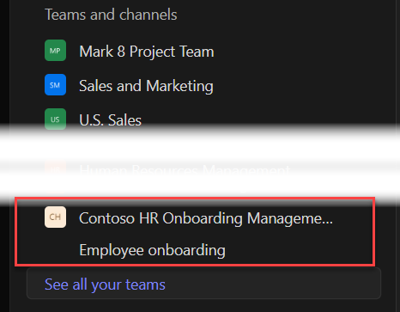Click the See all your teams button box

tap(203, 284)
